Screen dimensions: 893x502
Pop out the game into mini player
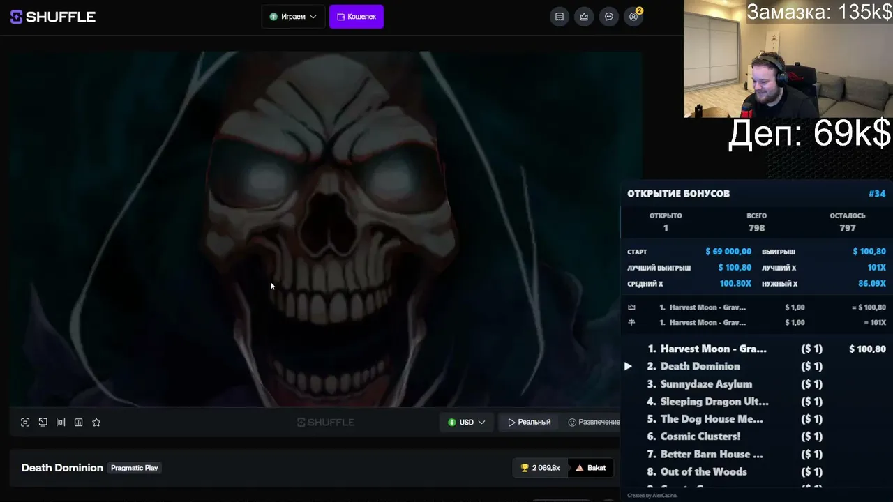coord(43,422)
